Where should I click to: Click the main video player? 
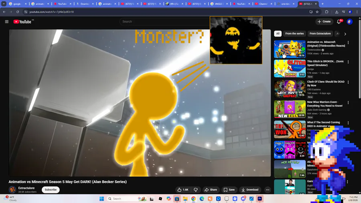click(140, 103)
